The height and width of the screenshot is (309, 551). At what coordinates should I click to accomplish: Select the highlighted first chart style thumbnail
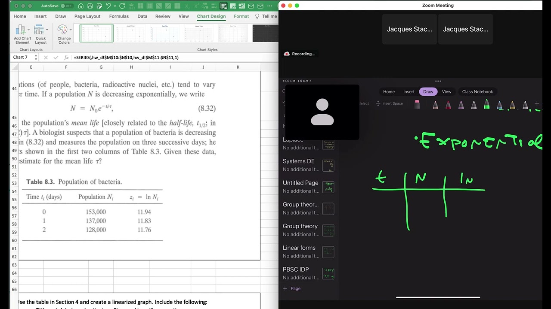coord(96,33)
